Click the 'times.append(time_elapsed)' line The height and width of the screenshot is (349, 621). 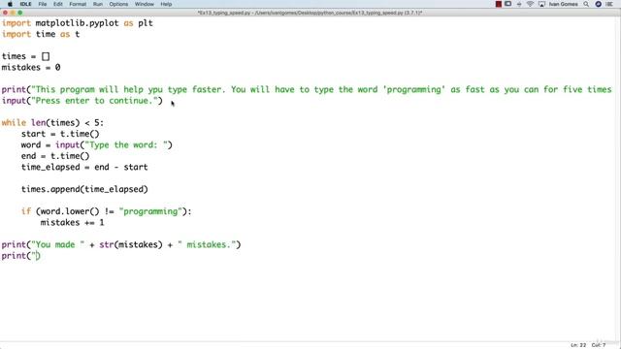[x=84, y=189]
